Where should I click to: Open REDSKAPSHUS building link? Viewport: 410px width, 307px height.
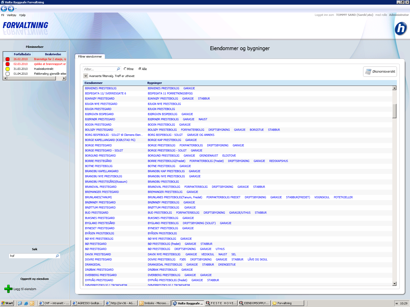[279, 161]
